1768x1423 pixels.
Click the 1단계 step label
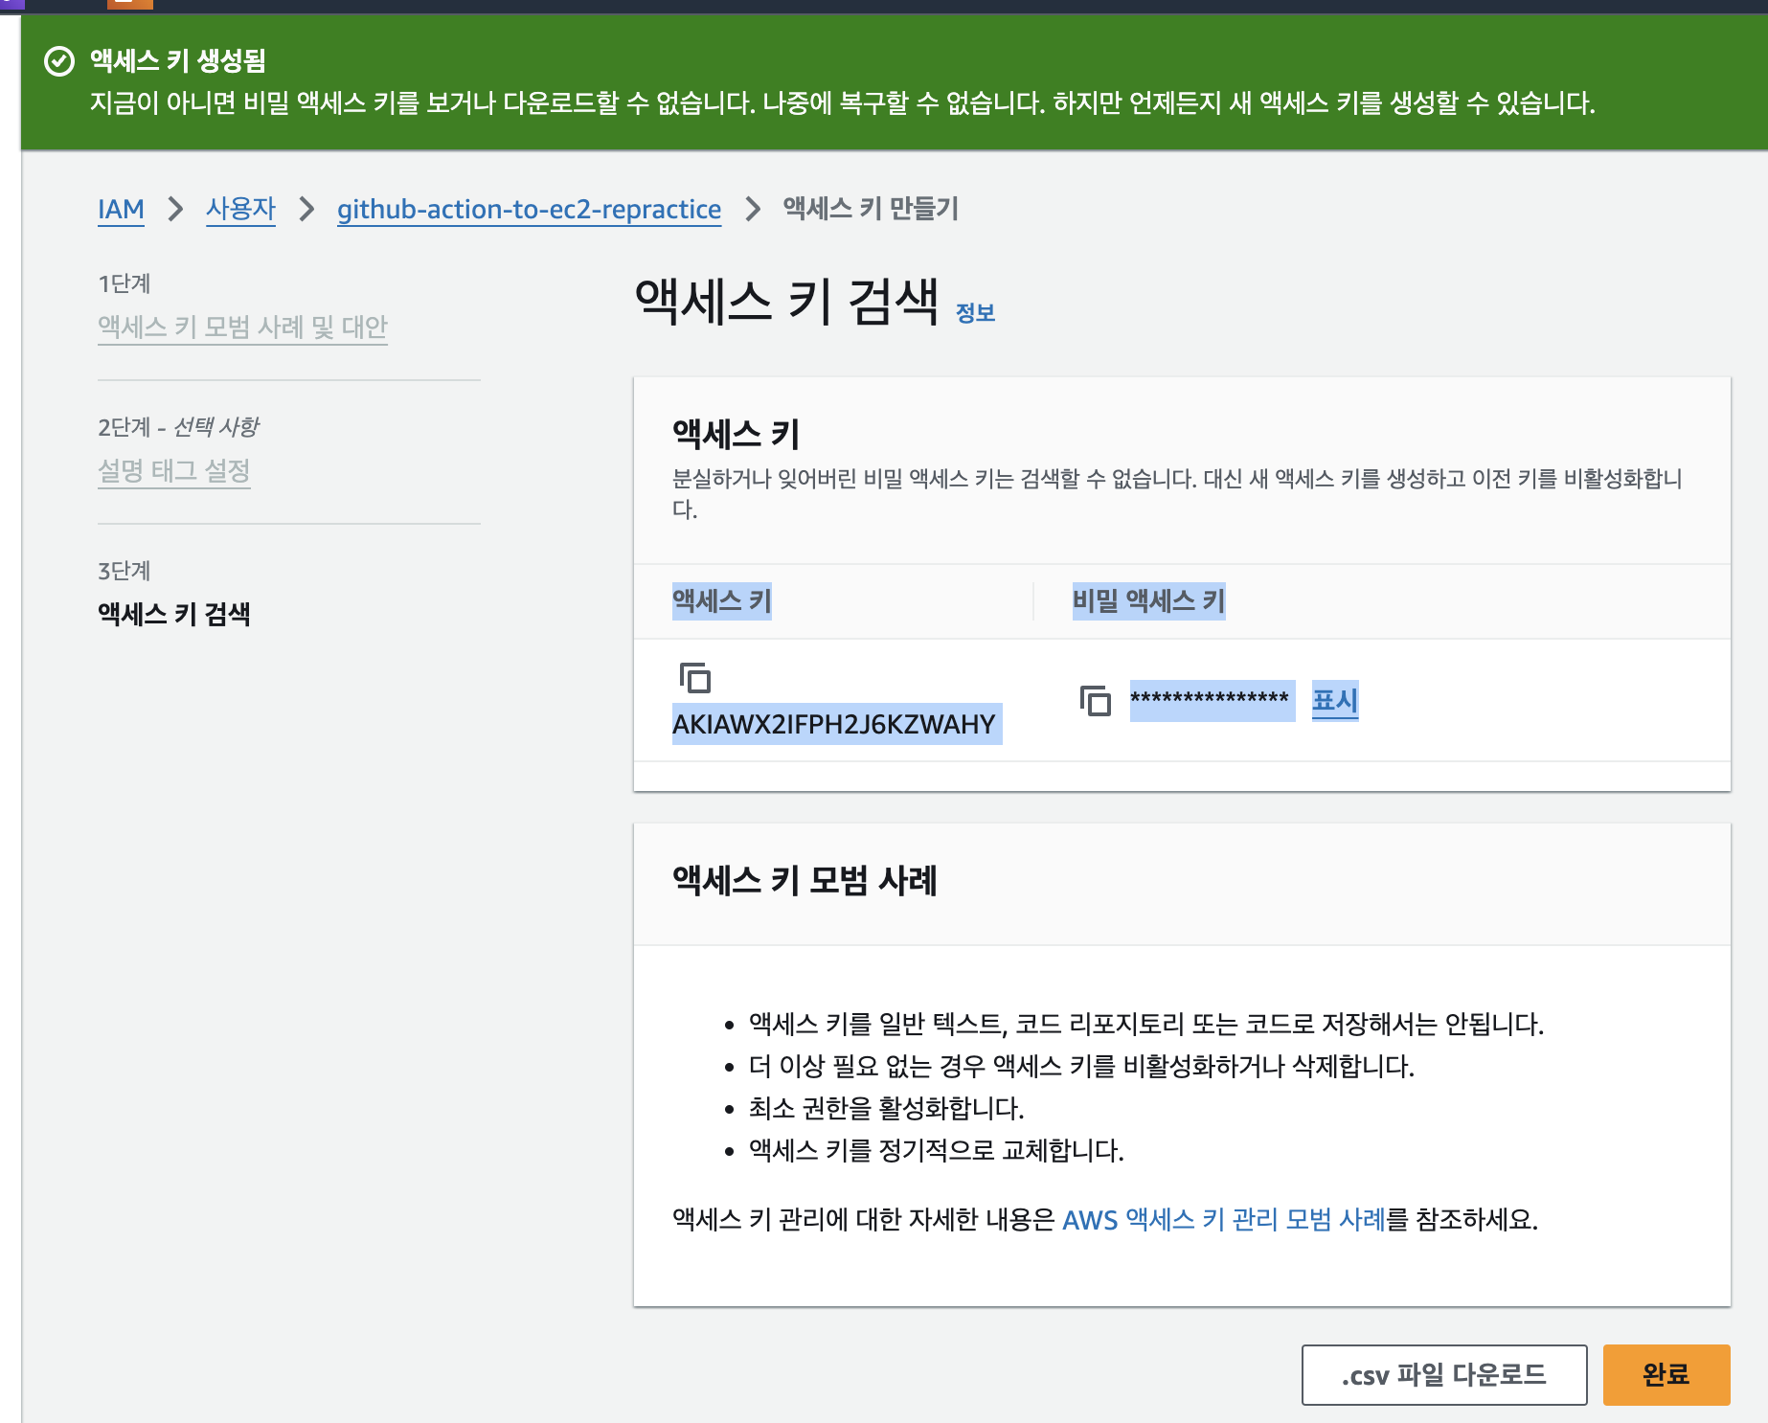(125, 283)
